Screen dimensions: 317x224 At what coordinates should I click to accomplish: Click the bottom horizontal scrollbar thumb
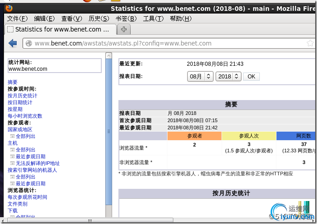(x=90, y=220)
